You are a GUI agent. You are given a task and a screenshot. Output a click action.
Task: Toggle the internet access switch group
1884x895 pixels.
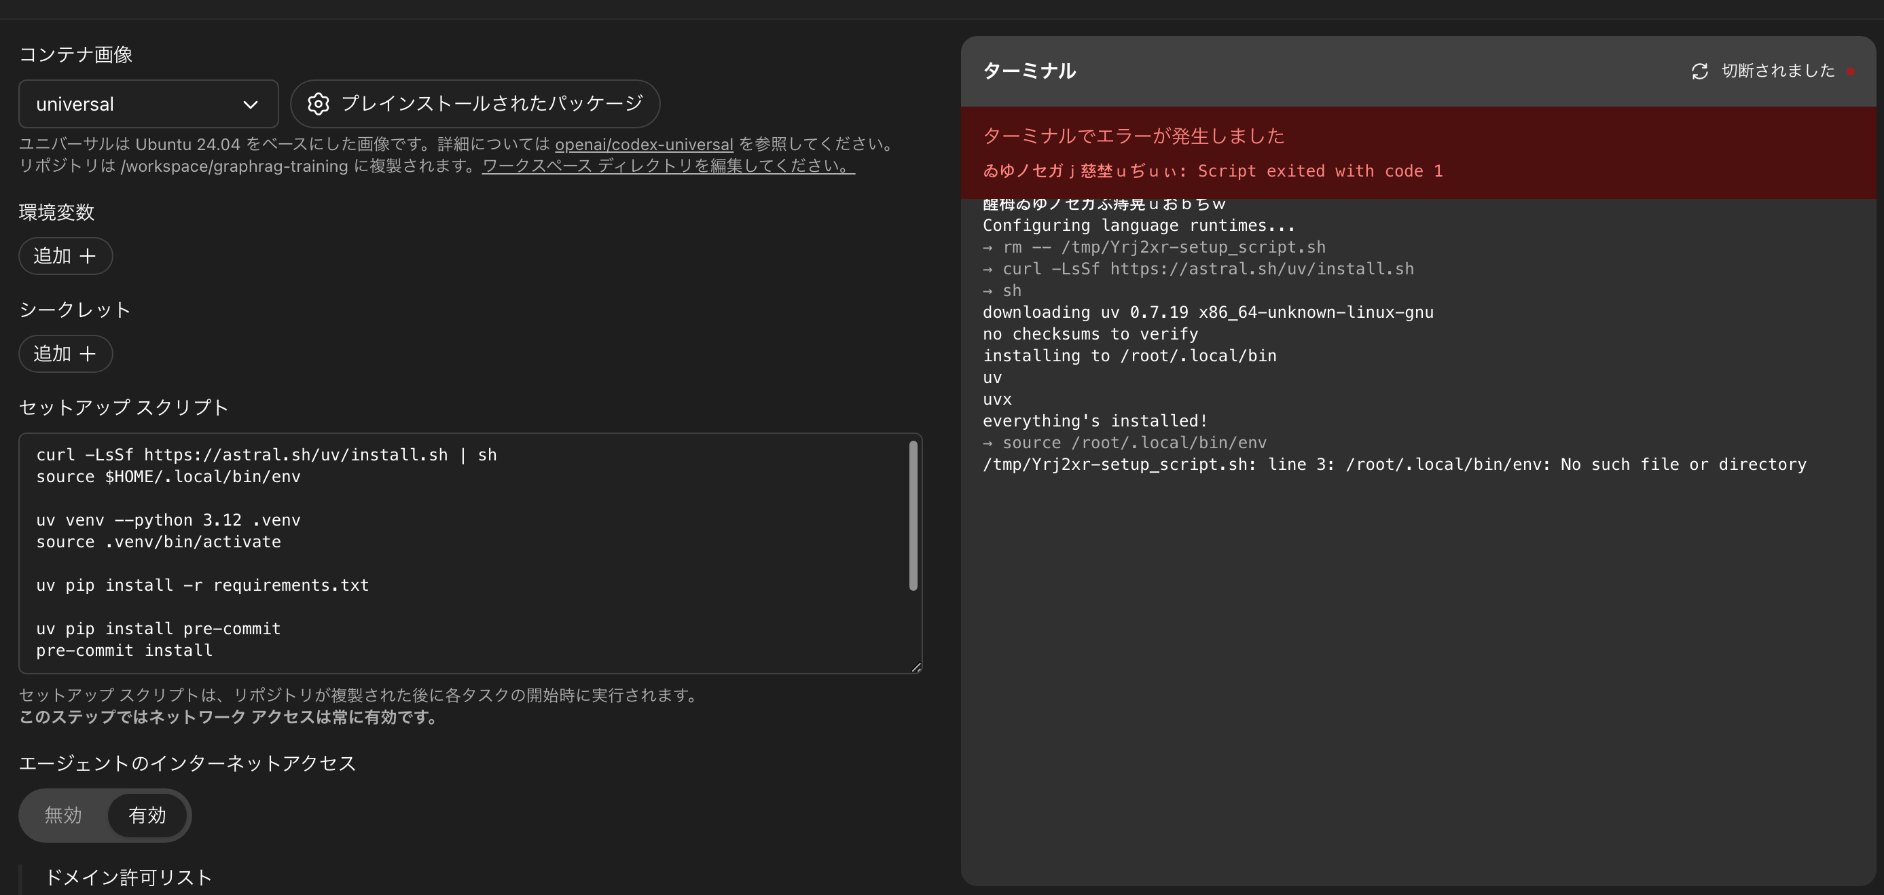(105, 816)
